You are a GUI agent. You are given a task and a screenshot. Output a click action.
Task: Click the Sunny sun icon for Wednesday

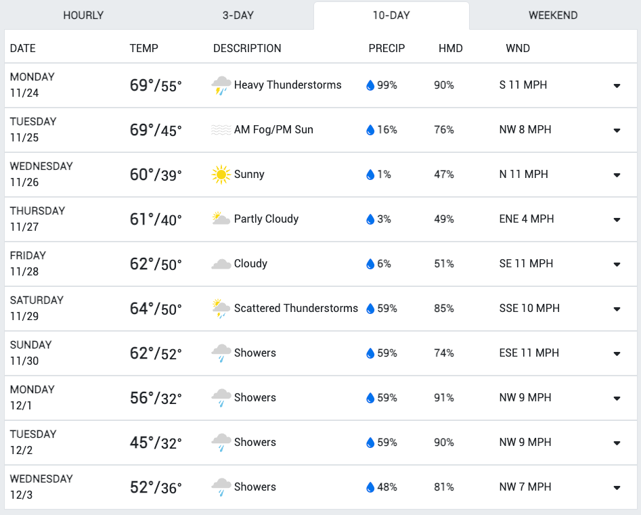[221, 175]
